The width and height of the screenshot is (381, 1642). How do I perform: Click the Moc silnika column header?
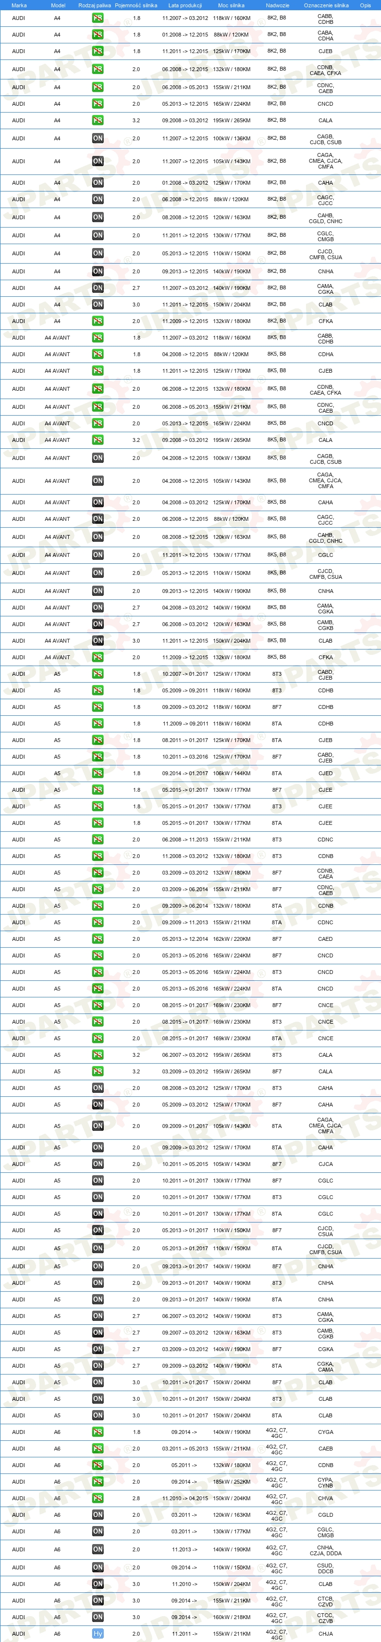click(x=231, y=5)
